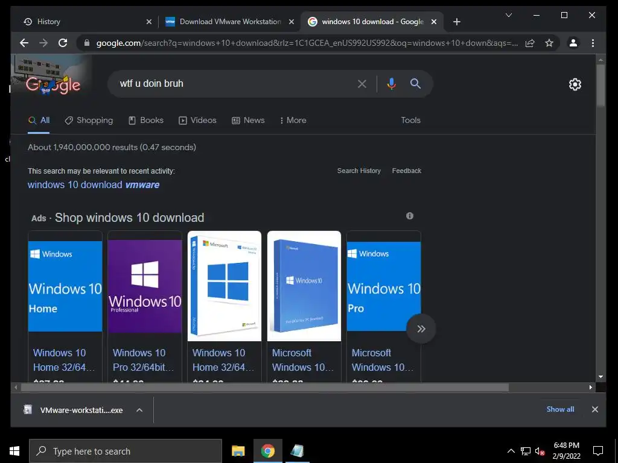The image size is (618, 463).
Task: Bookmark this page with star icon
Action: tap(549, 43)
